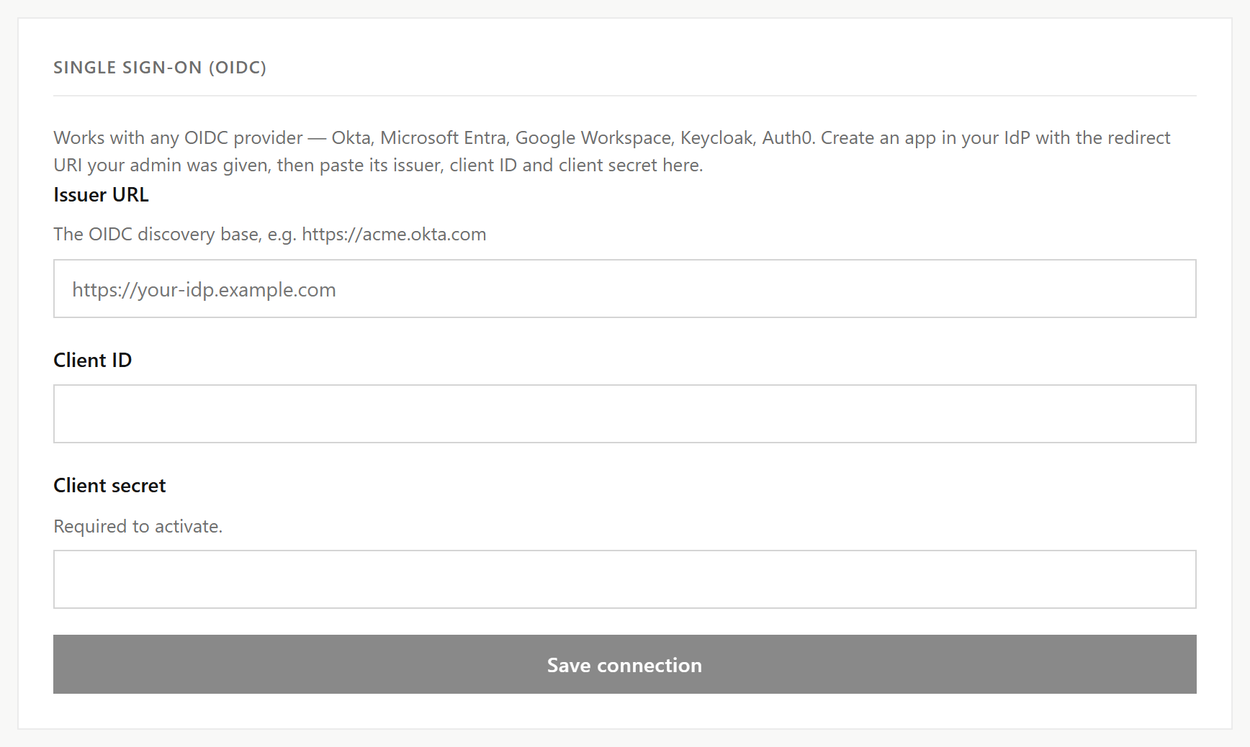Click 'Auth0' in the provider description
The height and width of the screenshot is (747, 1250).
pos(788,137)
